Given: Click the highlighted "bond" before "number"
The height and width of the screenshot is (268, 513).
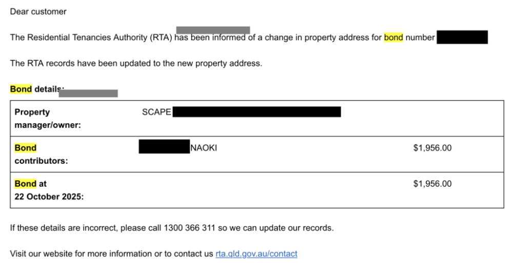Looking at the screenshot, I should (x=393, y=37).
